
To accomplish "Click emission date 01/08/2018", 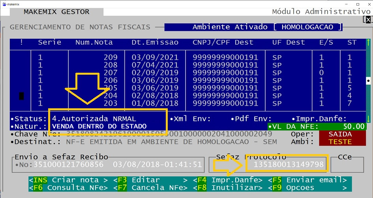I will [155, 103].
